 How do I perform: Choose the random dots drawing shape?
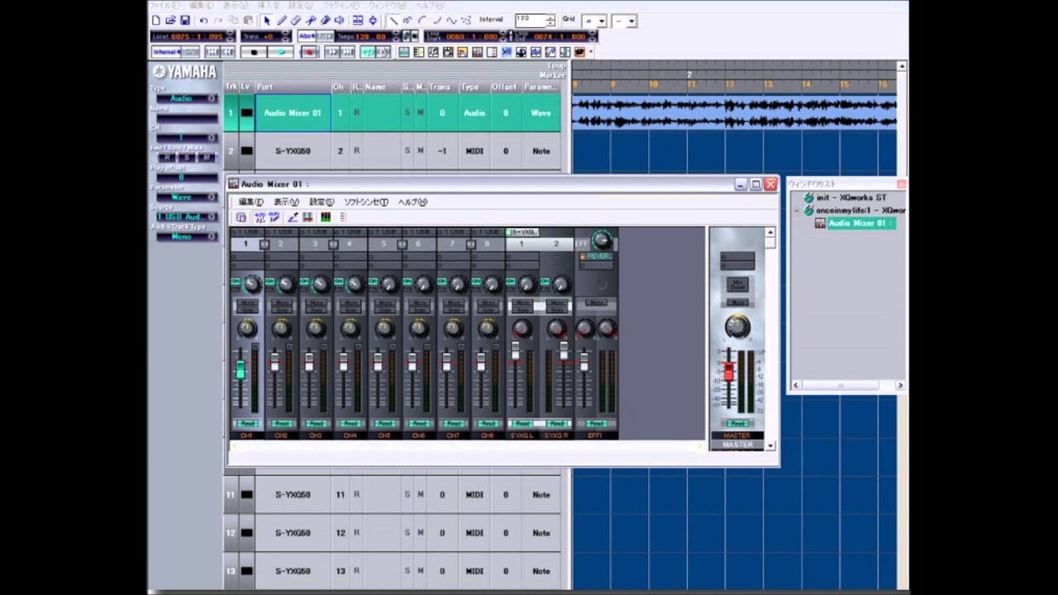466,20
